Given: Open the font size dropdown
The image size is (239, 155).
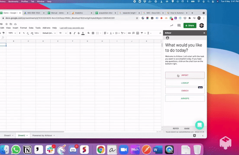Looking at the screenshot, I should click(63, 33).
